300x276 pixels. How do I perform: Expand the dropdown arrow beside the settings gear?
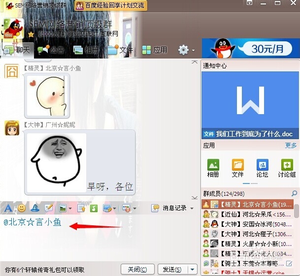(193, 51)
